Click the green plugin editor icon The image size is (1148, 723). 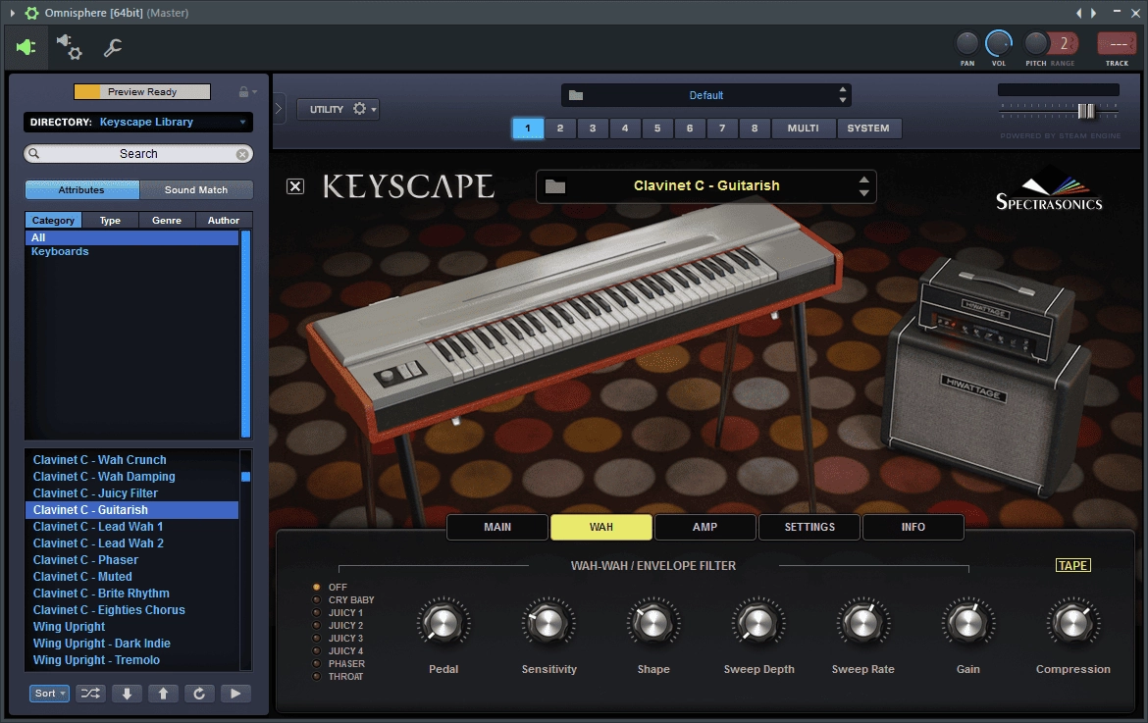click(x=26, y=47)
